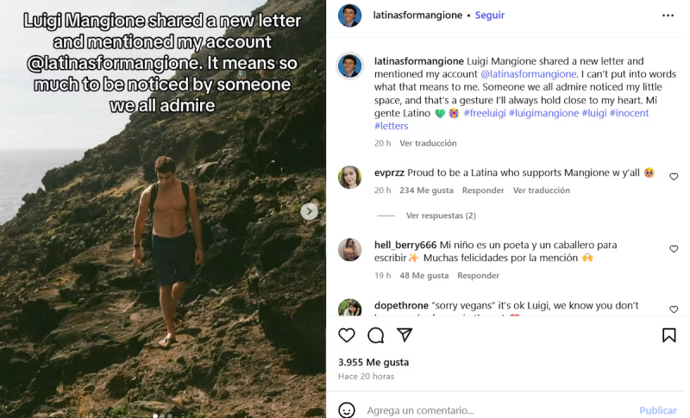
Task: Like the post with the heart icon
Action: coord(347,335)
